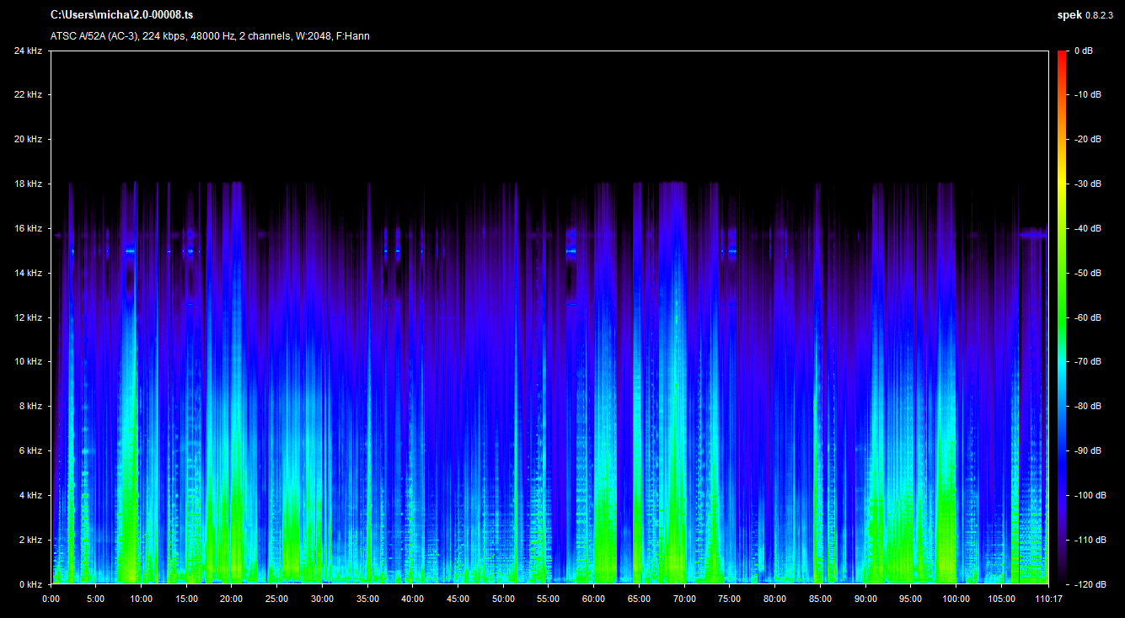
Task: Click the 12 kHz frequency axis label
Action: (27, 317)
